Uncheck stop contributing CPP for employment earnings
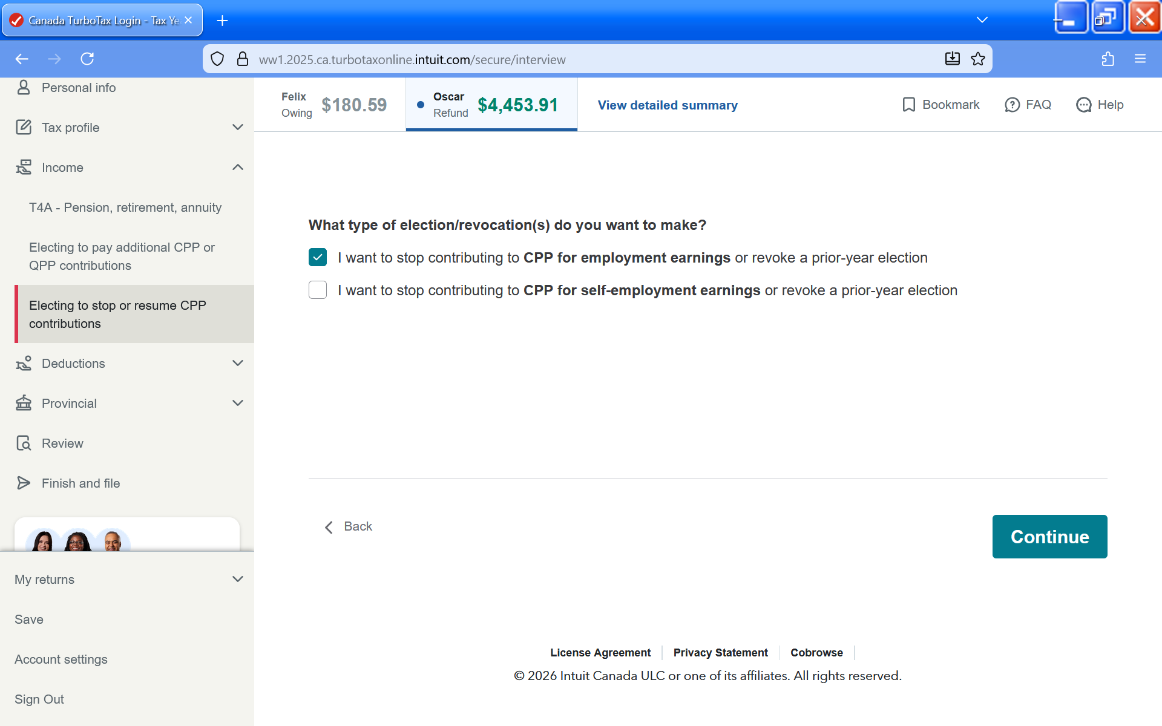This screenshot has height=726, width=1162. pos(318,257)
